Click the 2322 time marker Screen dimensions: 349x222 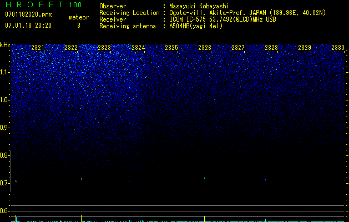point(71,47)
